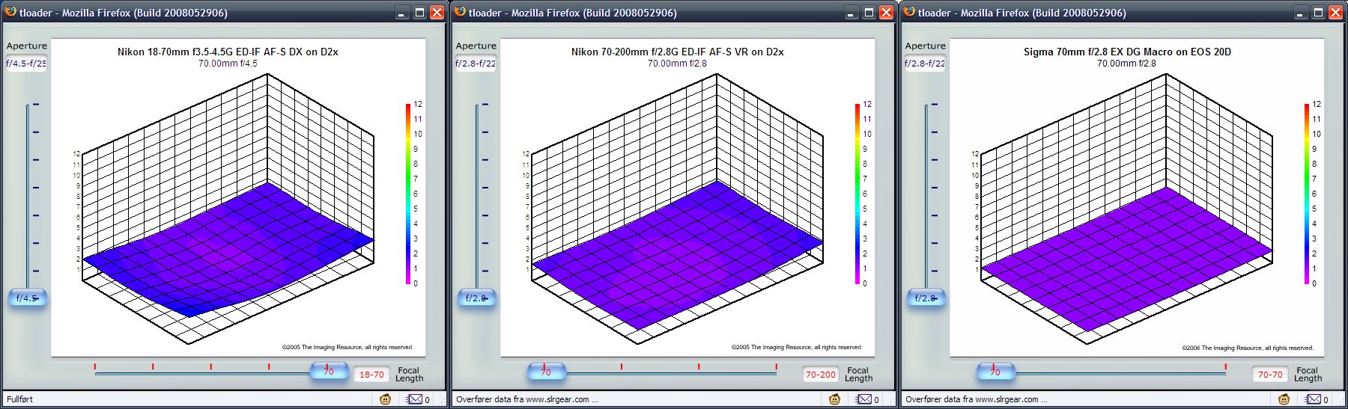Click the leftmost focal length tick in Nikon 18-70mm window
This screenshot has width=1348, height=409.
tap(95, 366)
